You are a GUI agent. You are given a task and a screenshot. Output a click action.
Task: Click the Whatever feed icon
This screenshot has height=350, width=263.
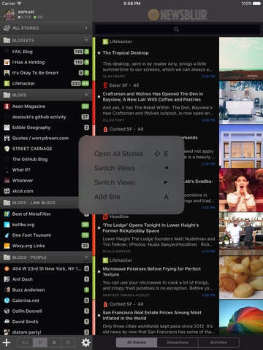[x=7, y=180]
